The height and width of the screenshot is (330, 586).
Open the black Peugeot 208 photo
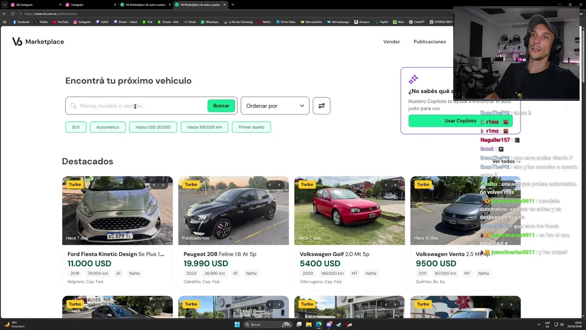(x=233, y=211)
